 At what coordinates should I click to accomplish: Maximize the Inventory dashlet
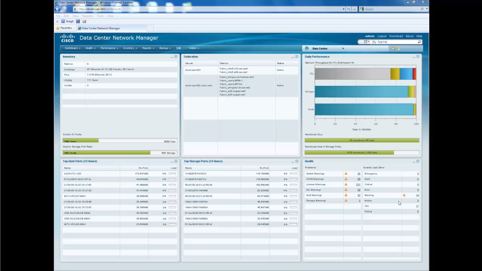(x=176, y=57)
